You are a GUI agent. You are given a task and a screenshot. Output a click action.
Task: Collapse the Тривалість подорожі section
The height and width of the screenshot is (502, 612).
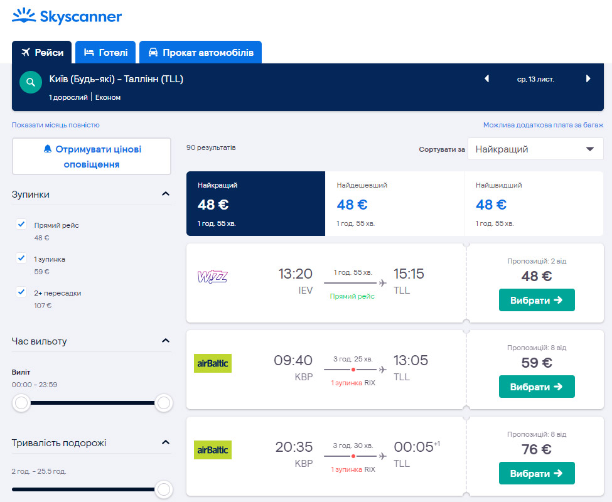coord(166,442)
